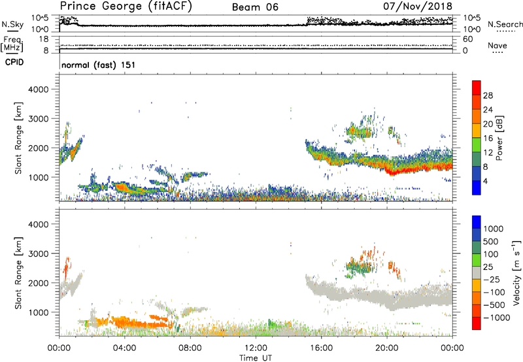
Task: Click the "4000" tick on power panel
Action: (38, 90)
